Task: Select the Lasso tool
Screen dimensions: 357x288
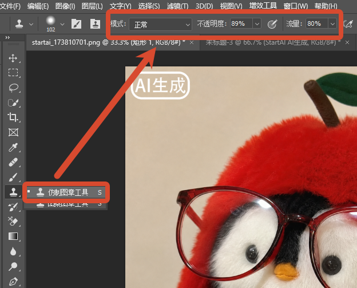Action: (13, 88)
